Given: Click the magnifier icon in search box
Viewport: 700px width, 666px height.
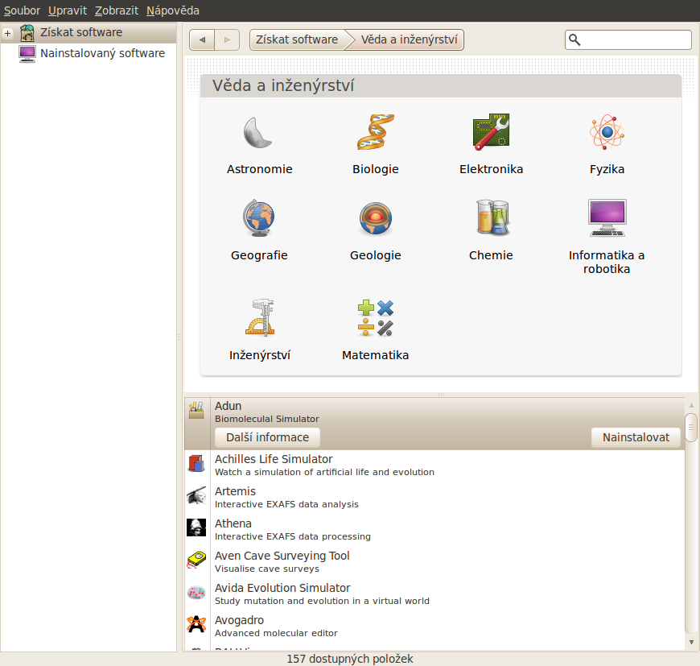Looking at the screenshot, I should click(574, 40).
